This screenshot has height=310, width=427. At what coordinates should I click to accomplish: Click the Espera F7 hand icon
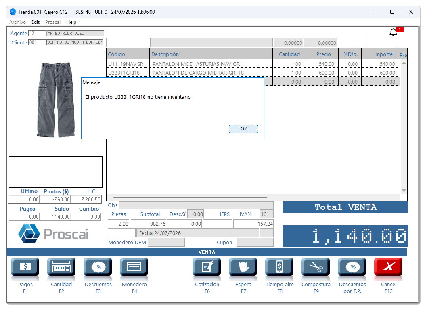click(243, 267)
